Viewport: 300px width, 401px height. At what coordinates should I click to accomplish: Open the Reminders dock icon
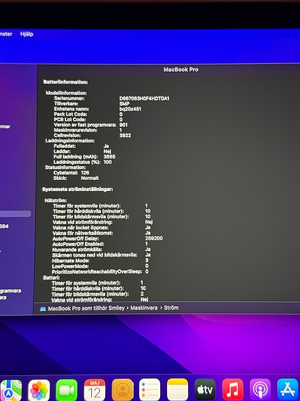coord(150,390)
